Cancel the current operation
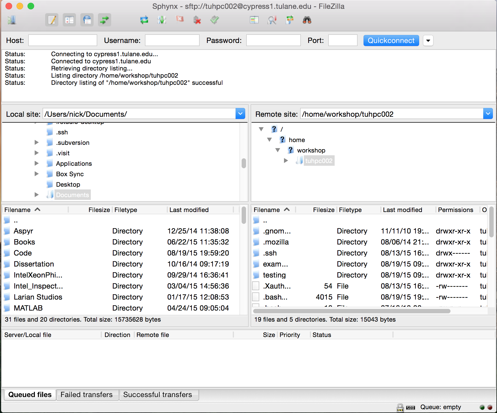This screenshot has height=413, width=497. pos(180,20)
